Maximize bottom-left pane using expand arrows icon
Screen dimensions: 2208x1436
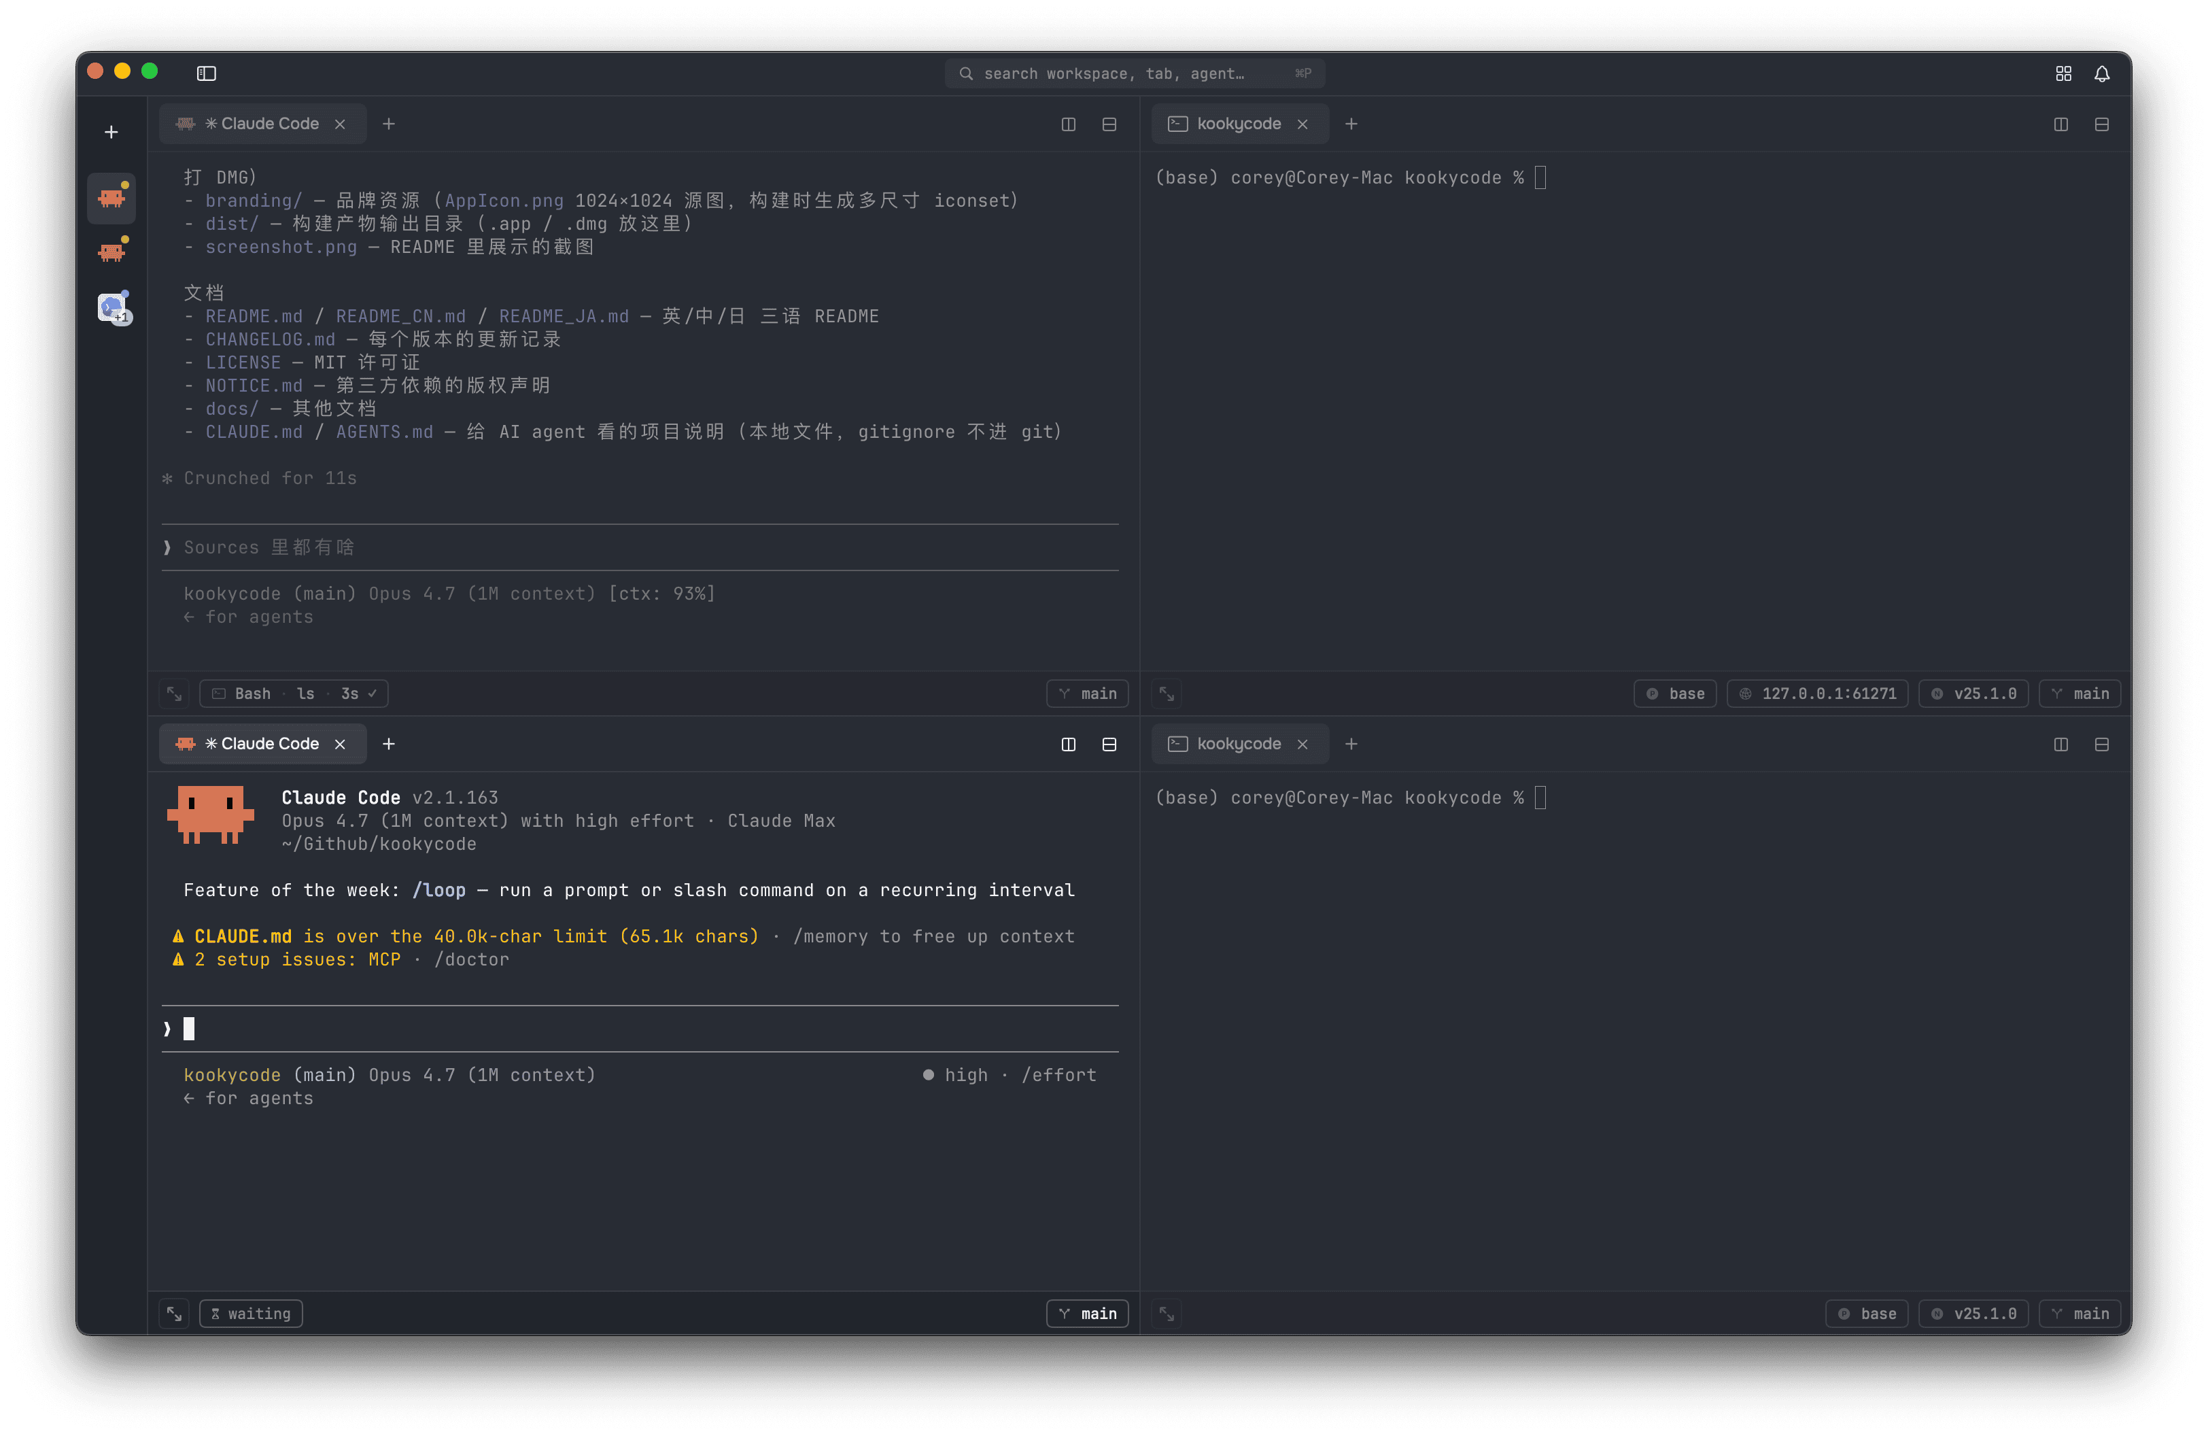tap(175, 1314)
